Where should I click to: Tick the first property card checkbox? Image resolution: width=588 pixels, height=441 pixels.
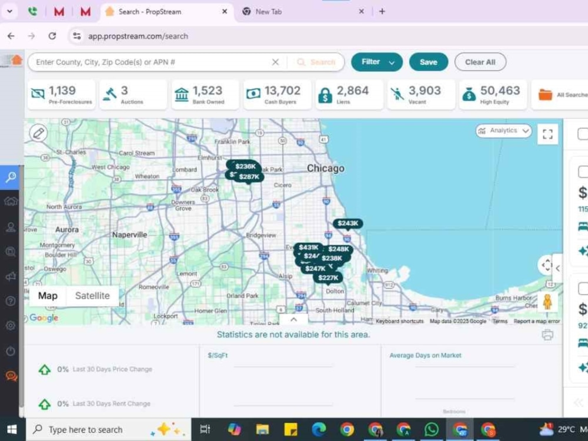click(583, 172)
